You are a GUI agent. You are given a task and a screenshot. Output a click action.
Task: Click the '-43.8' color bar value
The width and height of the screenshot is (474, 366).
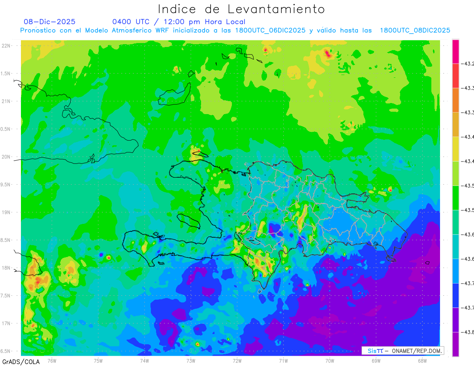[468, 332]
